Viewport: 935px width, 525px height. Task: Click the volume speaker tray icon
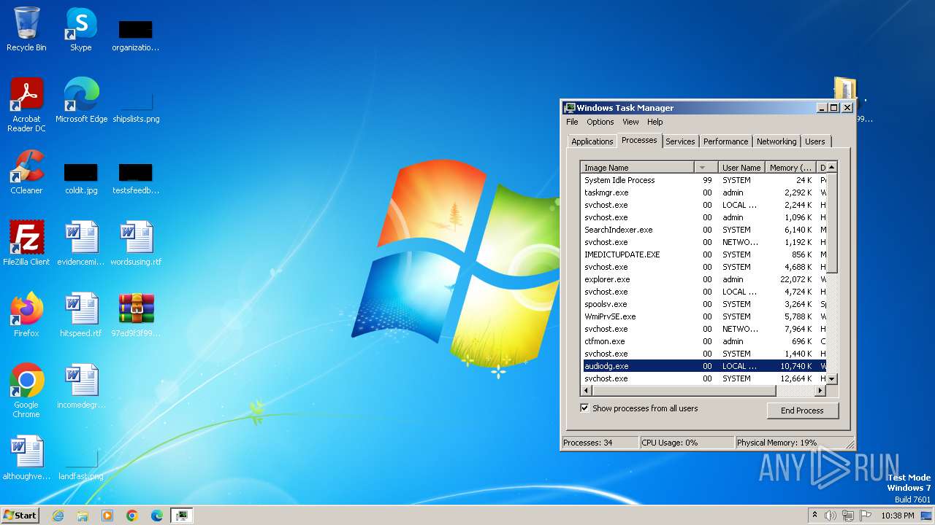pos(830,516)
